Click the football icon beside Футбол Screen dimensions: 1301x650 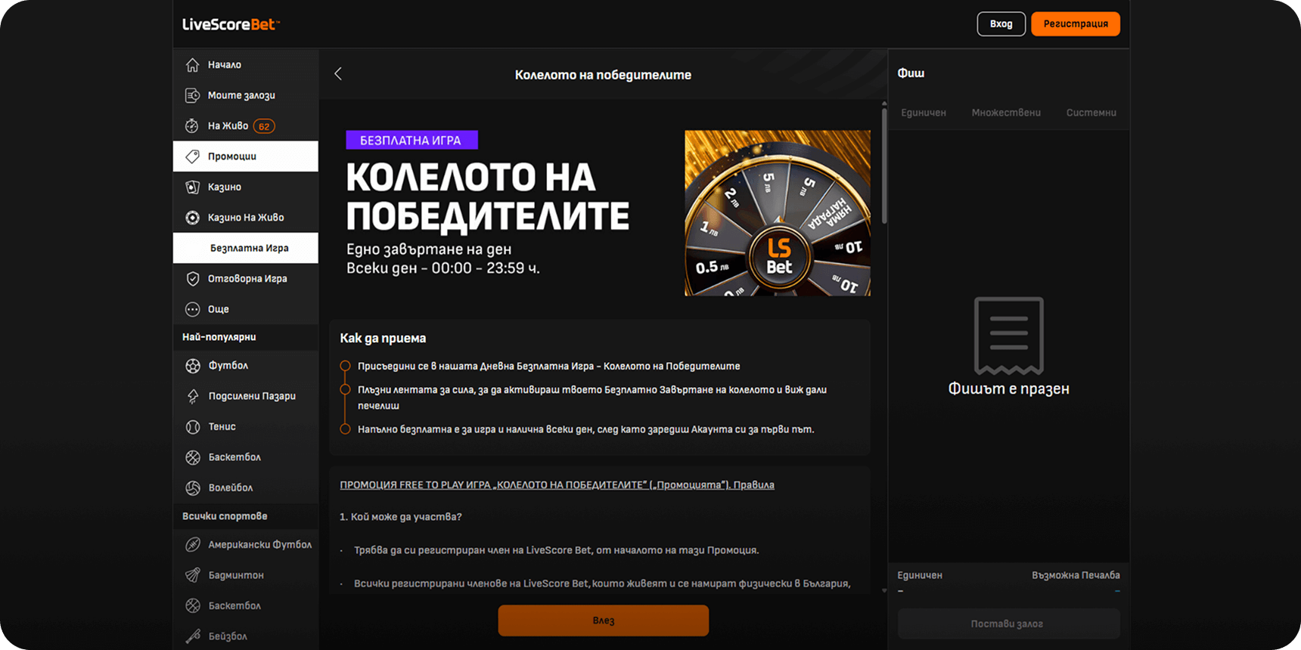point(193,366)
